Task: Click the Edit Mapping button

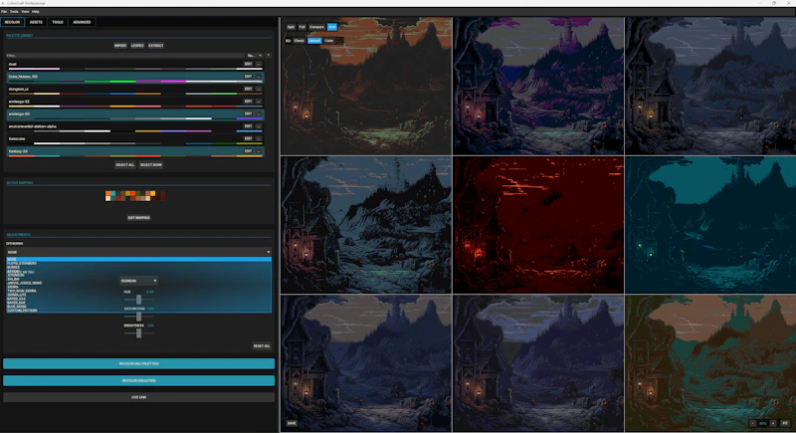Action: (x=138, y=218)
